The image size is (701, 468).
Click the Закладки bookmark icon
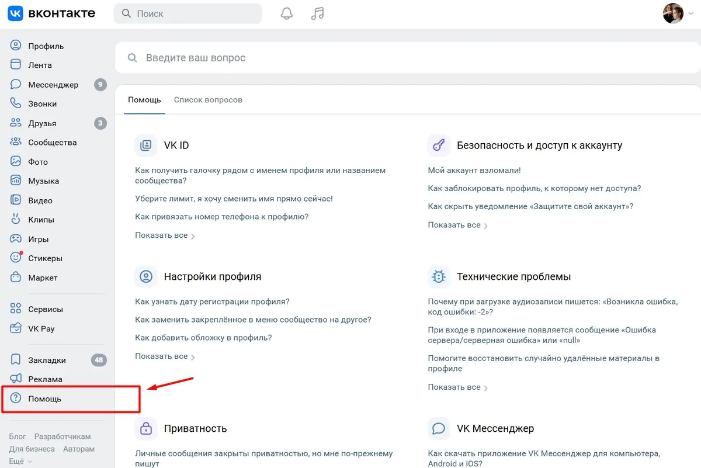(16, 360)
